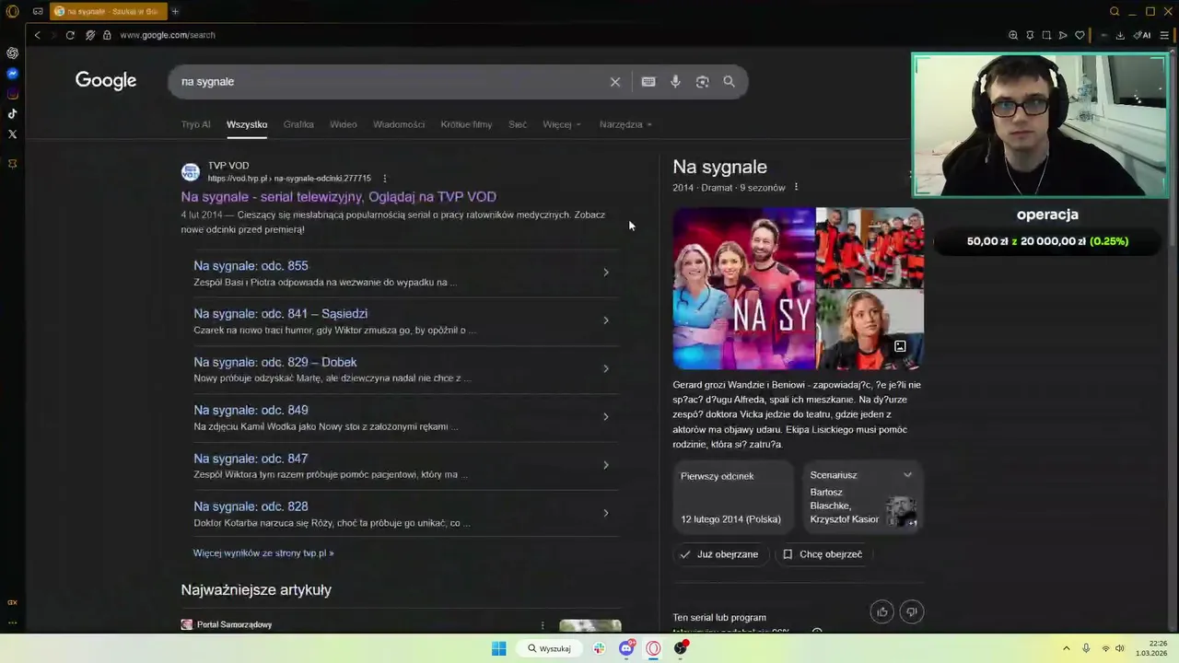This screenshot has width=1179, height=663.
Task: Switch to Grafika image results
Action: pyautogui.click(x=298, y=124)
